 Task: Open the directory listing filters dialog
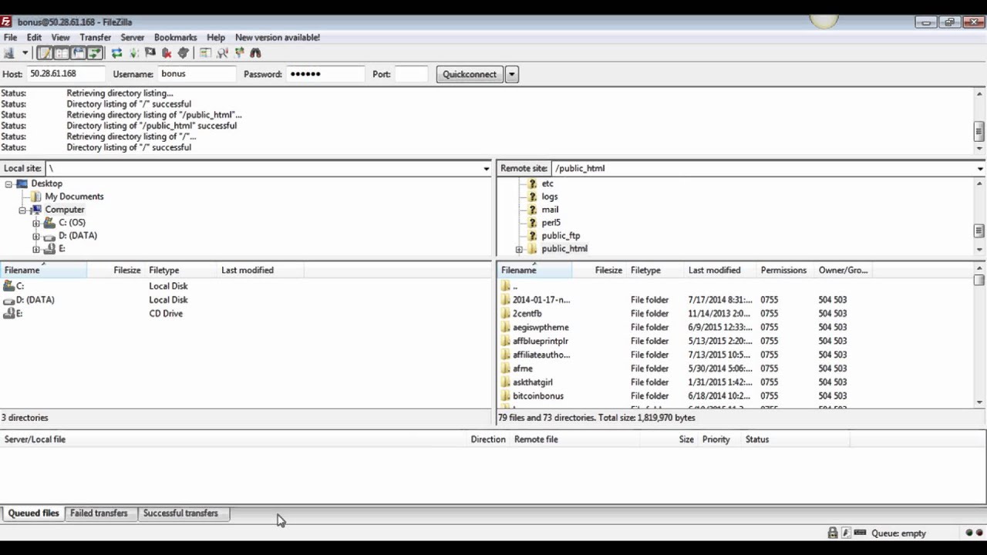click(x=205, y=53)
